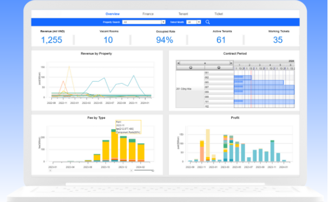Click the Fee by Type horizontal scrollbar track

(x=90, y=171)
